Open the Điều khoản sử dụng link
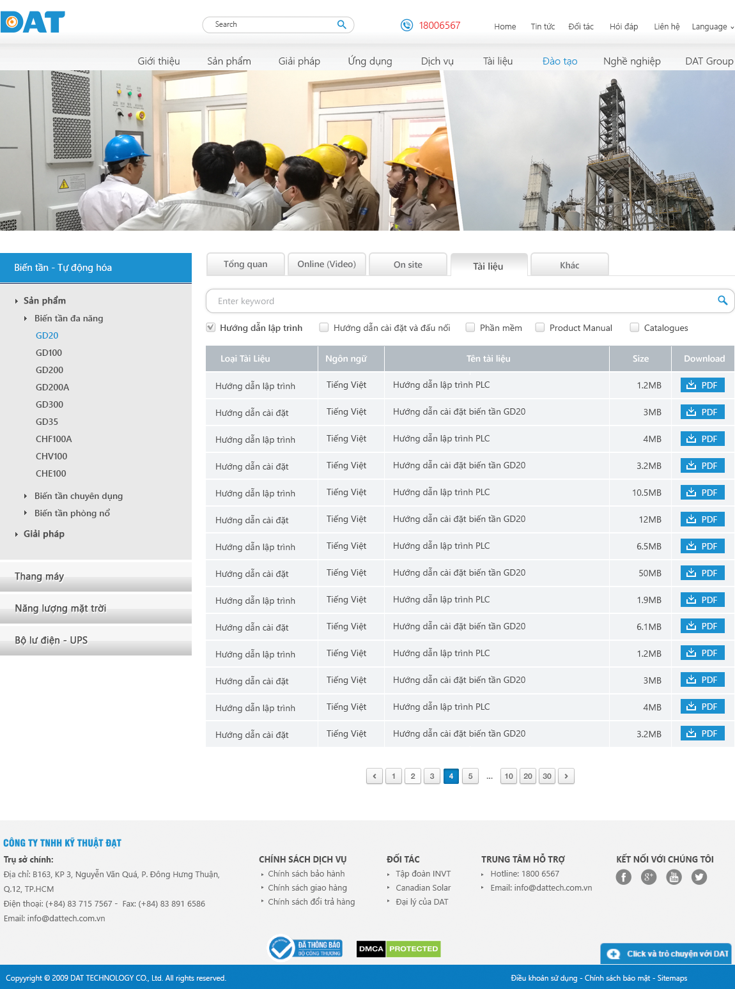 click(544, 978)
